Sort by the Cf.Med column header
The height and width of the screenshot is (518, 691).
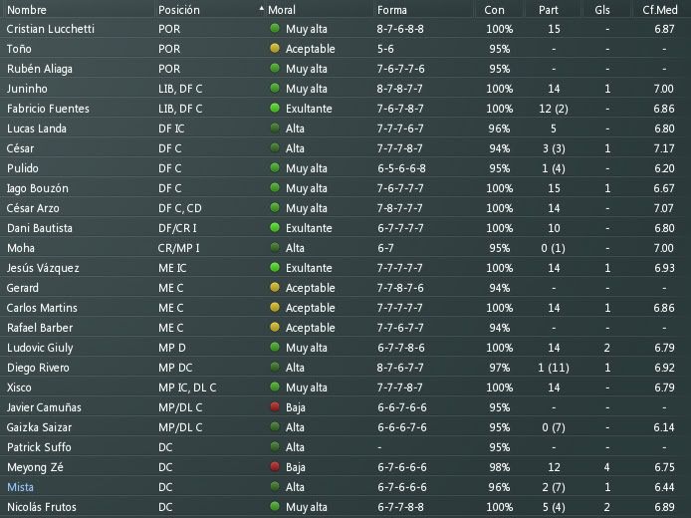pos(660,10)
